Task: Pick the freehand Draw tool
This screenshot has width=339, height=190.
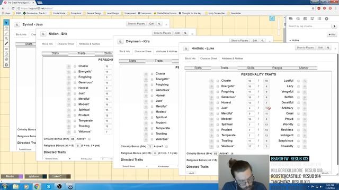Action: coord(6,33)
